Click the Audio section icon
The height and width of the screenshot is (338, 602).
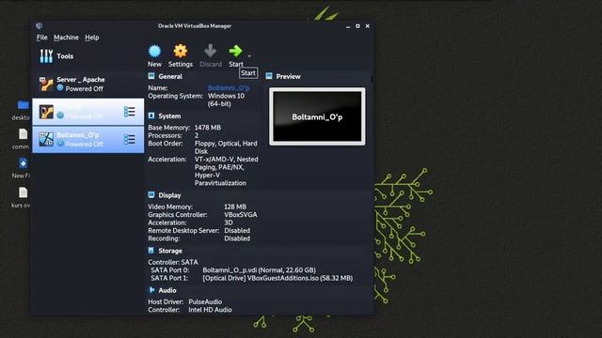tap(151, 290)
